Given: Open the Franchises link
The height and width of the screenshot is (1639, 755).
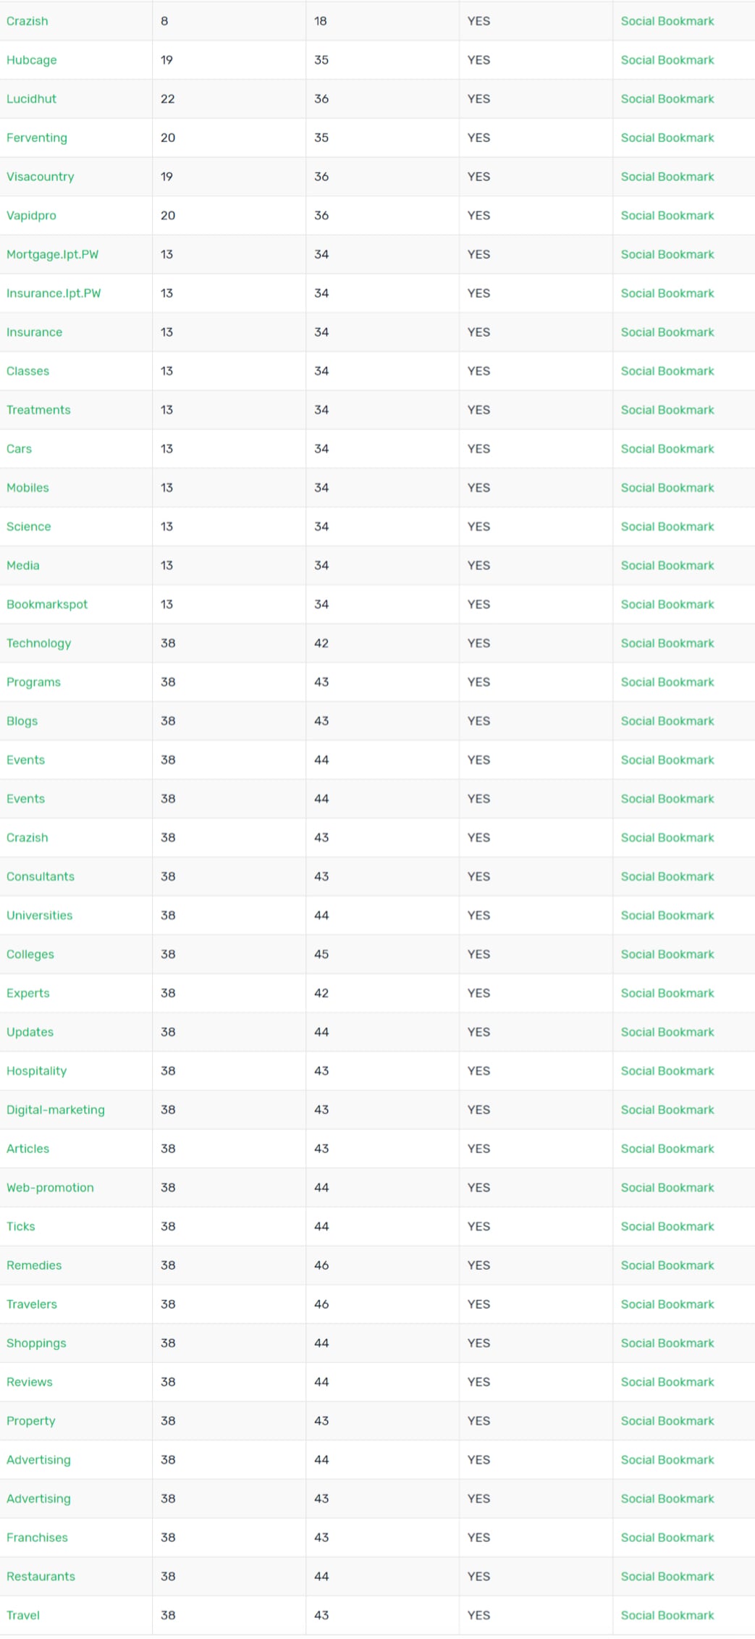Looking at the screenshot, I should (37, 1538).
